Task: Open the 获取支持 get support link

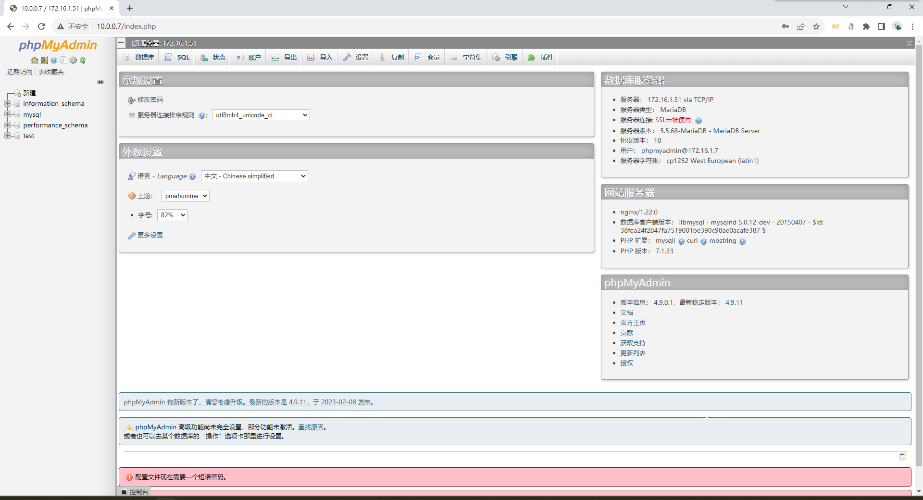Action: coord(633,343)
